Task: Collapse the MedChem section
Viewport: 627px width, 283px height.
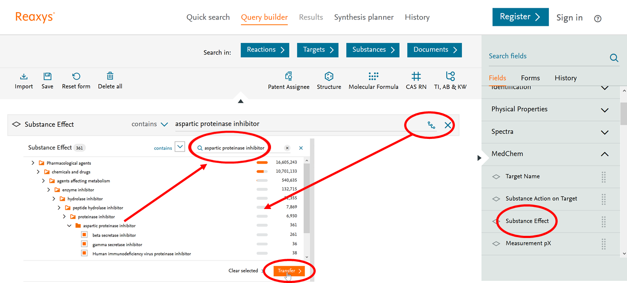Action: tap(604, 154)
